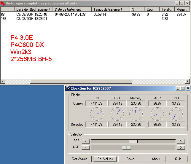Minimize the Historique complet window
This screenshot has height=164, width=191.
click(177, 3)
